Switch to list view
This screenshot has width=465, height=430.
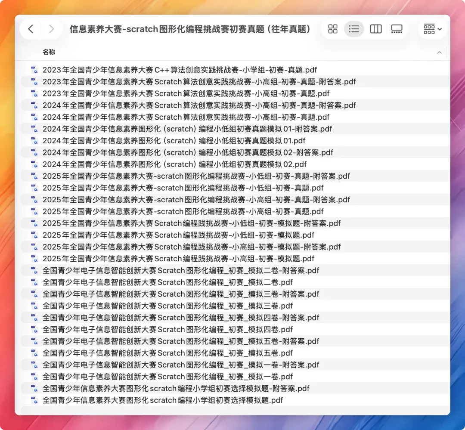point(354,29)
